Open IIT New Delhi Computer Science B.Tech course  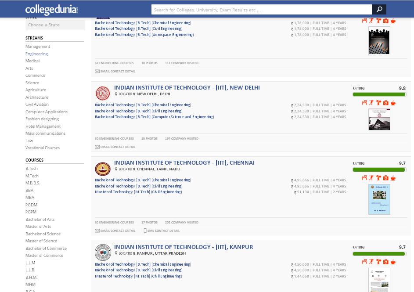(x=155, y=117)
